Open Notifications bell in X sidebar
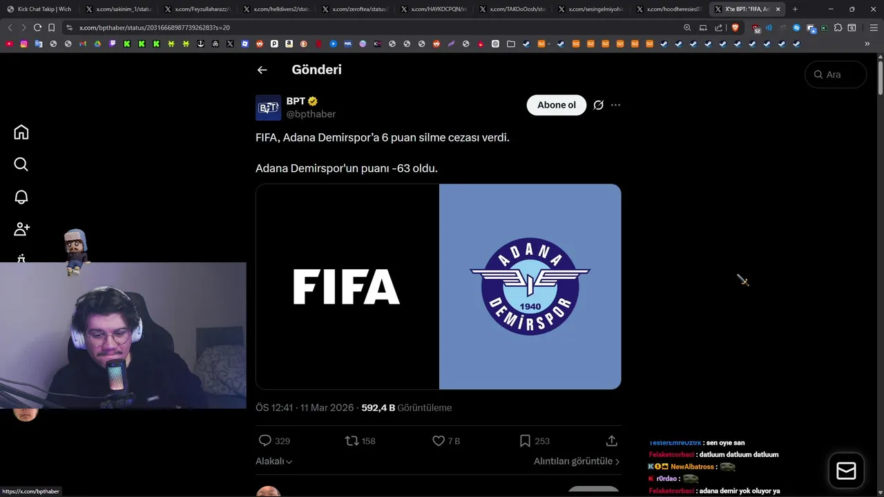This screenshot has height=497, width=884. coord(21,197)
